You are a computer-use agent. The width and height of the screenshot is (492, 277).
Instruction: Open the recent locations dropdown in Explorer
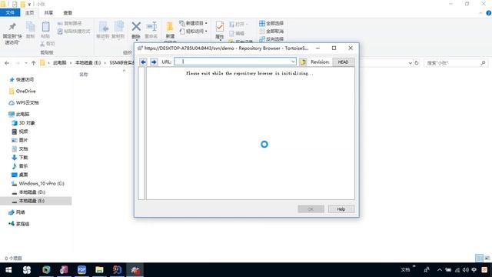pyautogui.click(x=25, y=63)
